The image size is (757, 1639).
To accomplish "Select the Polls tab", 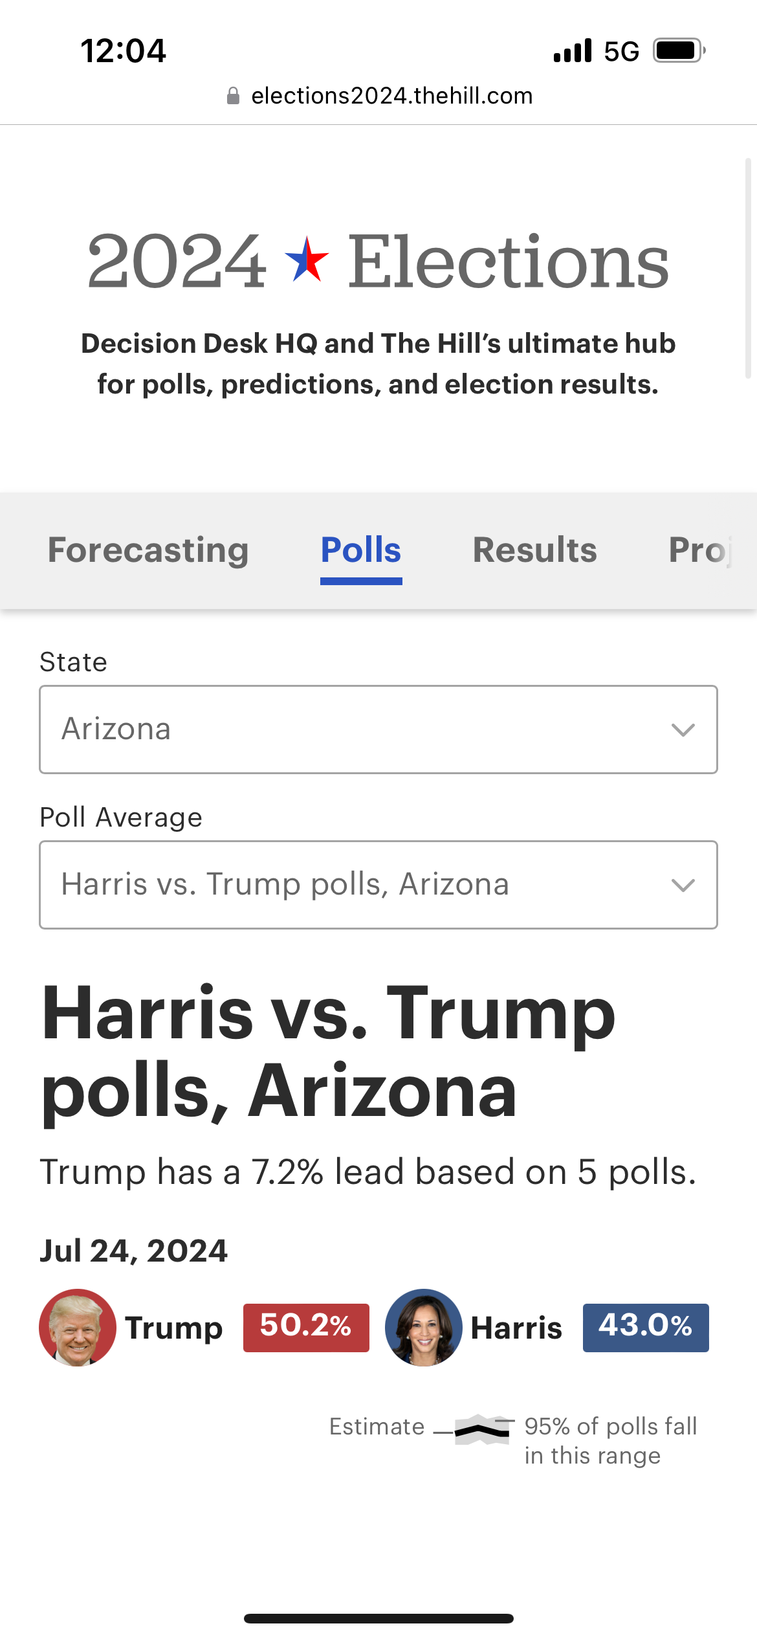I will tap(361, 550).
